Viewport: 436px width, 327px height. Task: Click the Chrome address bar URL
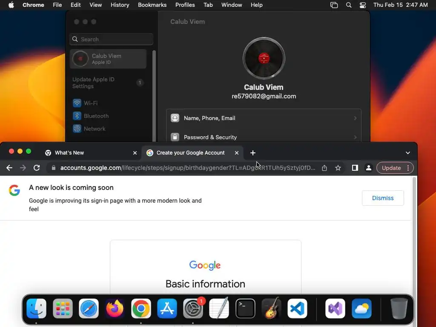(x=188, y=168)
